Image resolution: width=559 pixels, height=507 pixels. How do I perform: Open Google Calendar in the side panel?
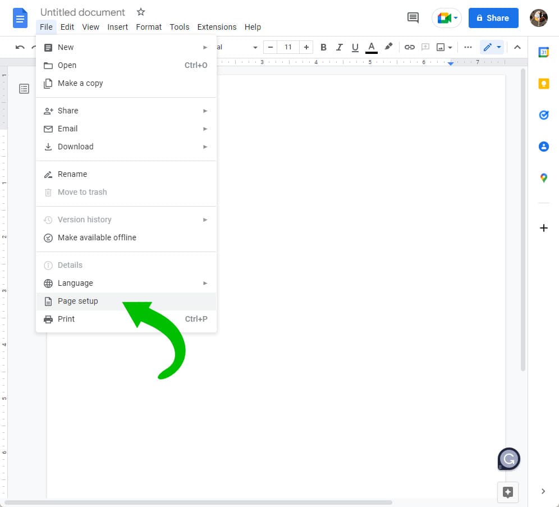(543, 52)
